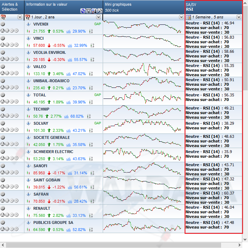The width and height of the screenshot is (248, 248).
Task: Open the VALEO mini chart
Action: 142,70
